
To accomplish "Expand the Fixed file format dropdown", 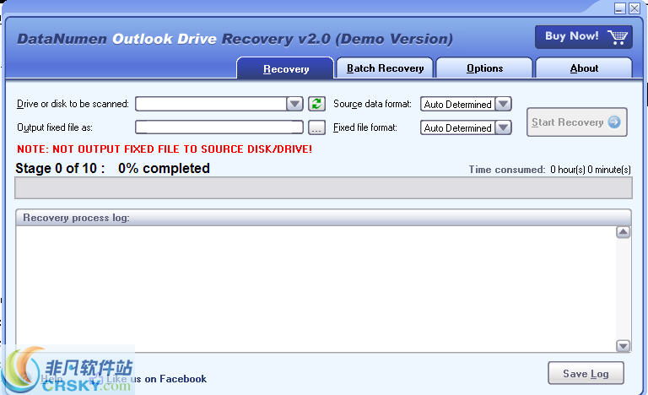I will [x=503, y=127].
